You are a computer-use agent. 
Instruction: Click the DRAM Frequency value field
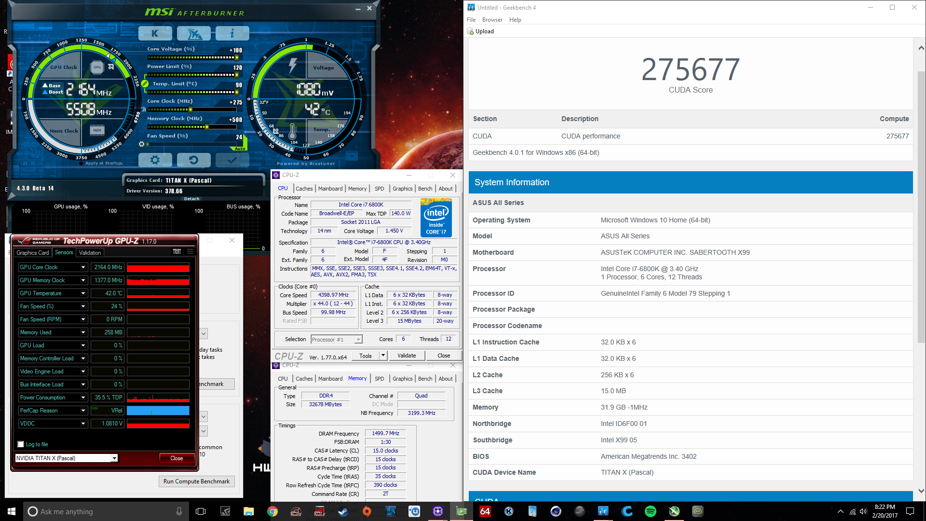(x=385, y=433)
